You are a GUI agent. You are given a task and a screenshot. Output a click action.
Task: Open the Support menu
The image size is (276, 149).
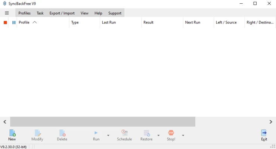(x=115, y=13)
